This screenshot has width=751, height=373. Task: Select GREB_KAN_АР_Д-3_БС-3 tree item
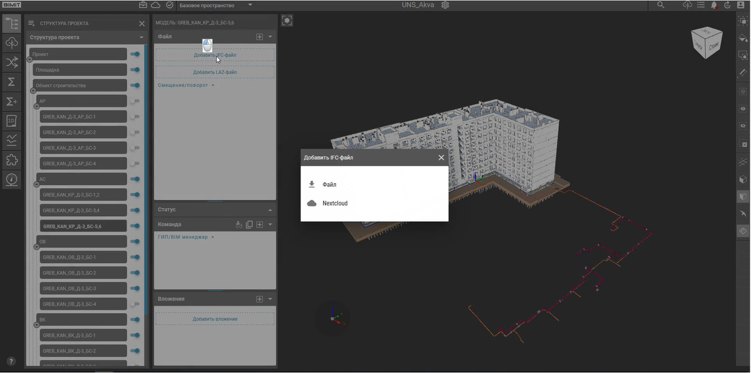(84, 148)
